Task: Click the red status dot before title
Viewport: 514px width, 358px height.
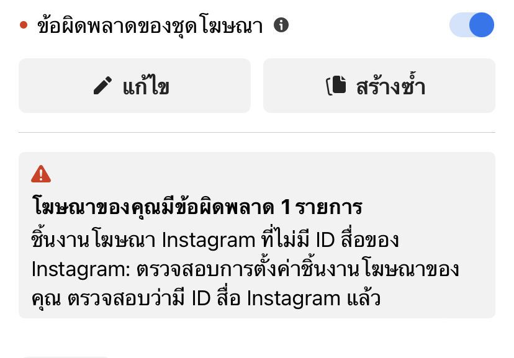Action: [24, 25]
